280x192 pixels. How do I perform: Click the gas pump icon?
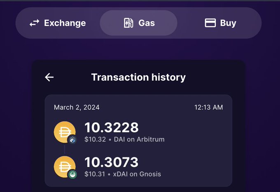pyautogui.click(x=128, y=23)
